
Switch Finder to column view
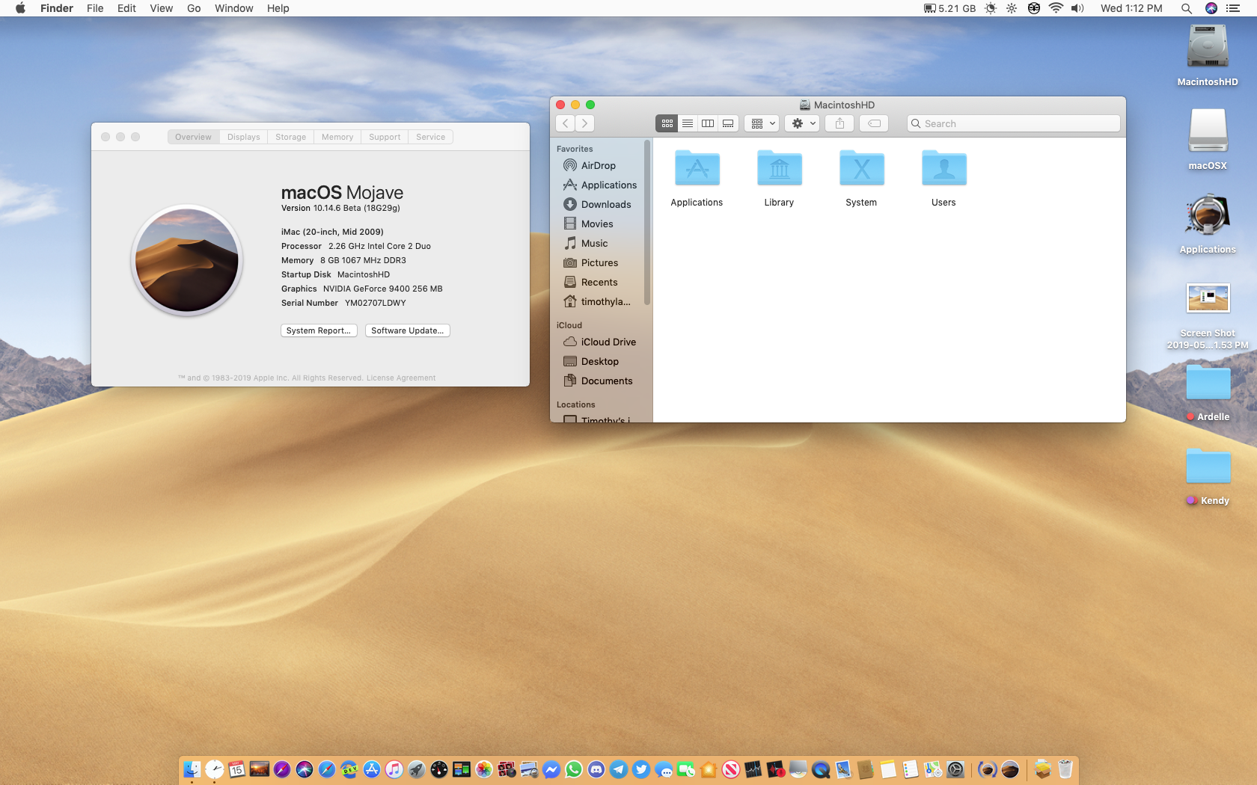pos(708,123)
